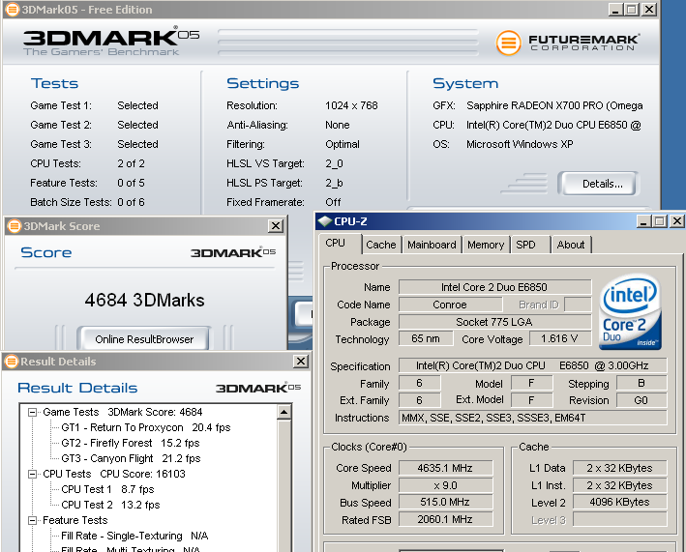The height and width of the screenshot is (552, 686).
Task: Click the Futuremark orange logo icon
Action: pyautogui.click(x=508, y=43)
